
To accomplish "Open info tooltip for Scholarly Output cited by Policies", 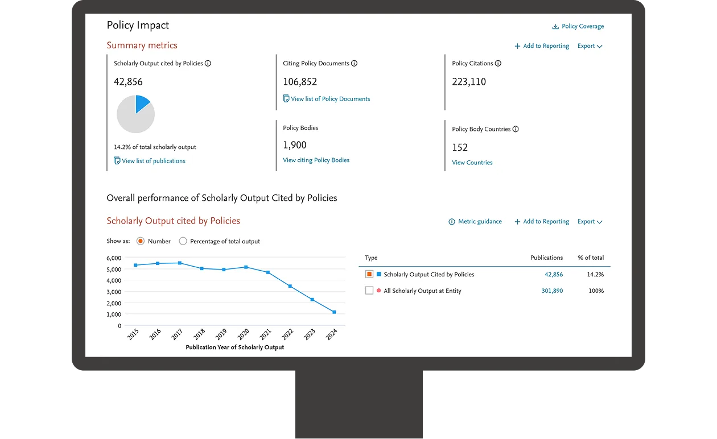I will [208, 63].
